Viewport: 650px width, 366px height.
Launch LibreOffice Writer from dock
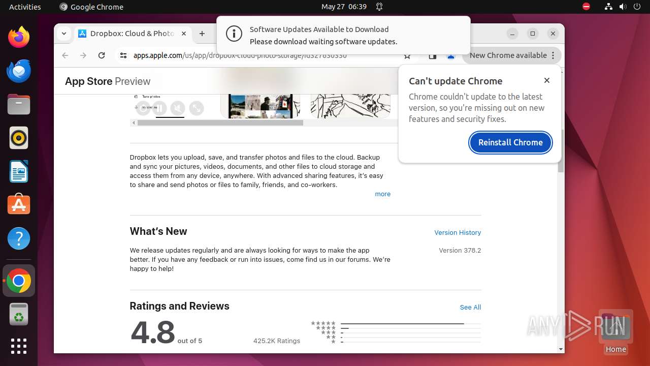19,171
